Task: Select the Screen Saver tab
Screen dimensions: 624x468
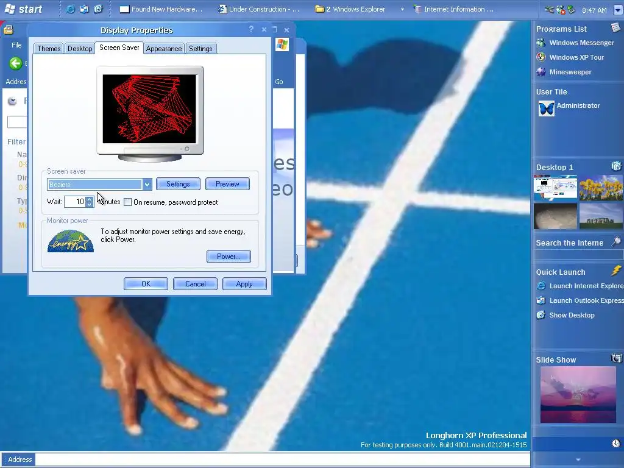Action: [x=119, y=48]
